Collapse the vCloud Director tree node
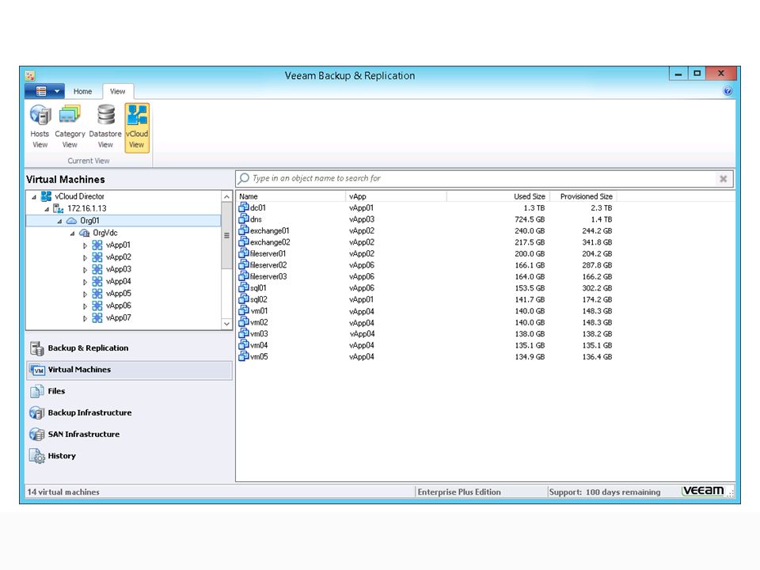Viewport: 760px width, 570px height. pos(34,197)
